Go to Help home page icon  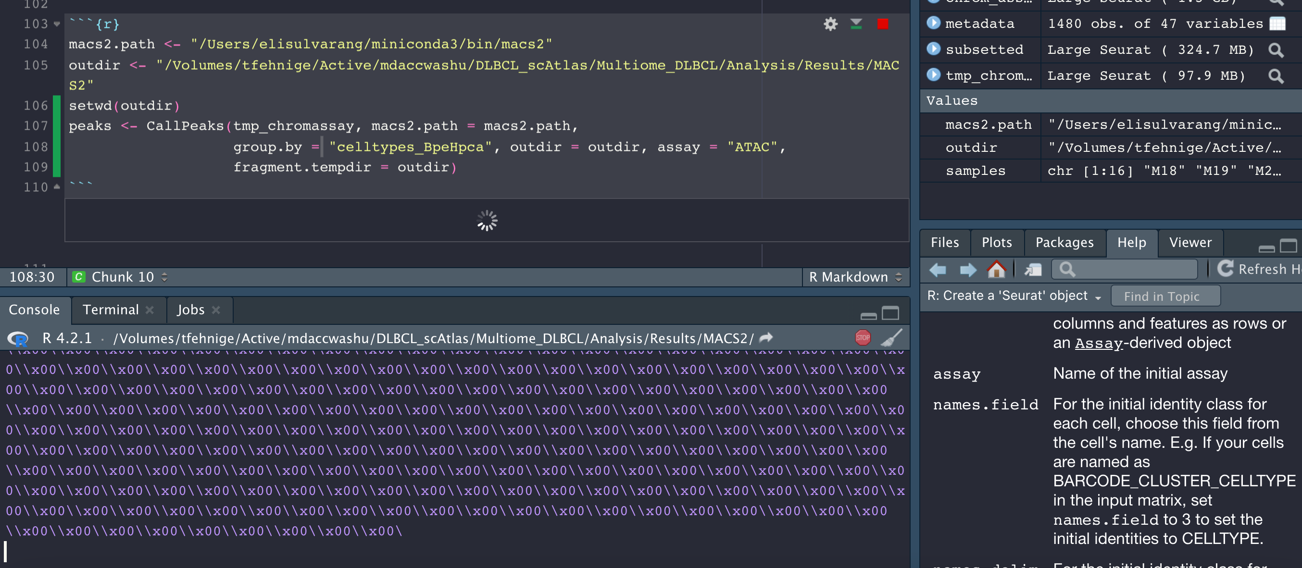[x=997, y=270]
